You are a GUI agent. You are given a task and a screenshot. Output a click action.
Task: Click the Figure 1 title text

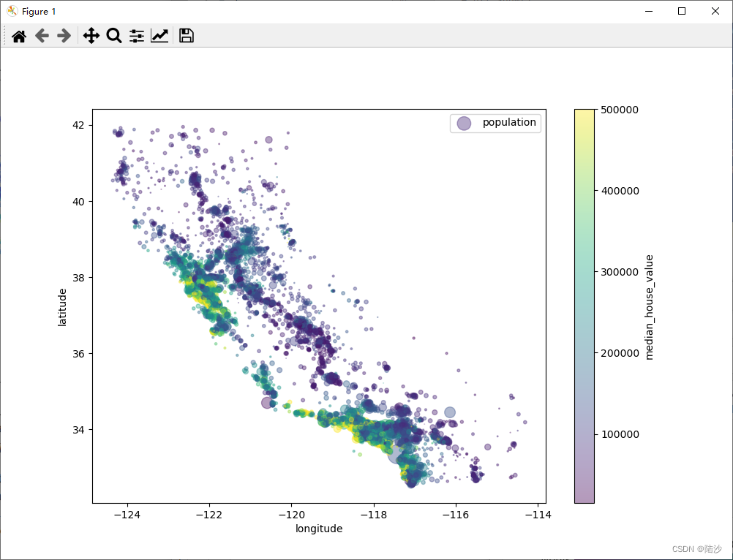pos(39,11)
